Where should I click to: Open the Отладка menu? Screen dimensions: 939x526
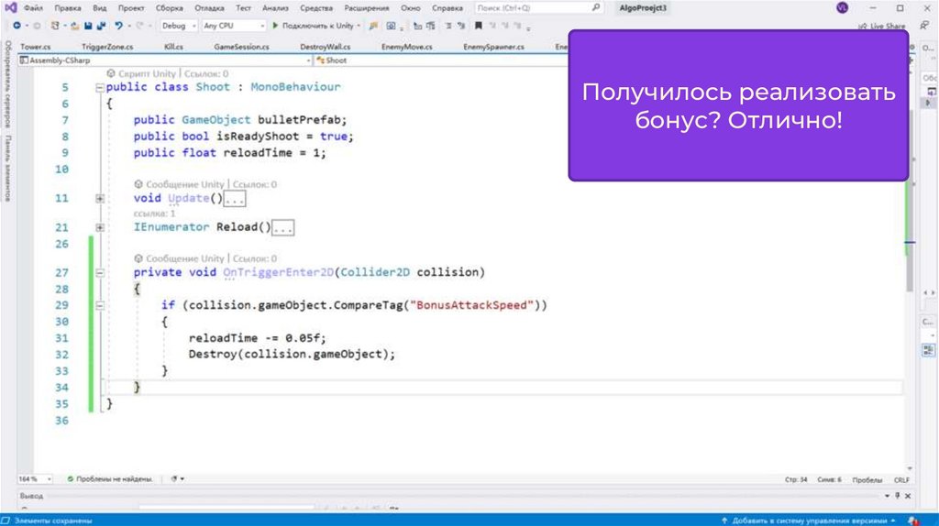click(x=209, y=7)
